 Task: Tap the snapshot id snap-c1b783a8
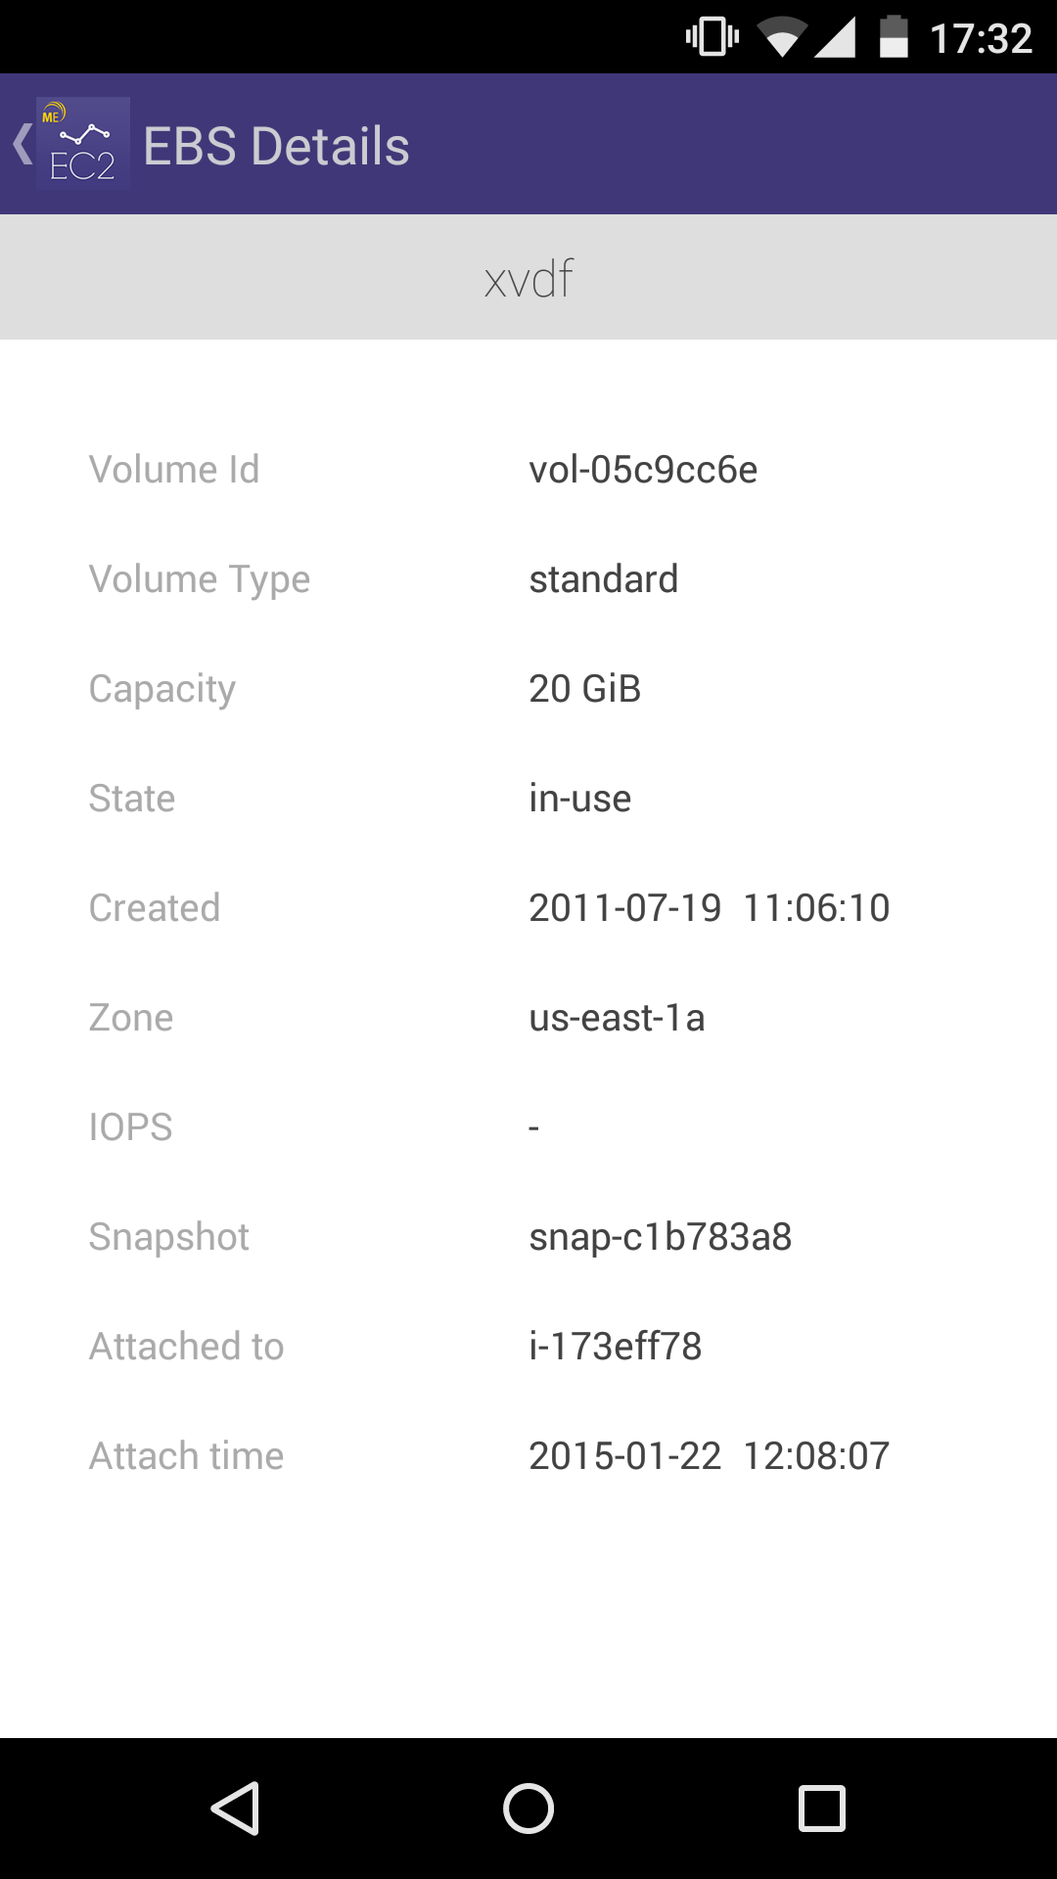coord(660,1237)
